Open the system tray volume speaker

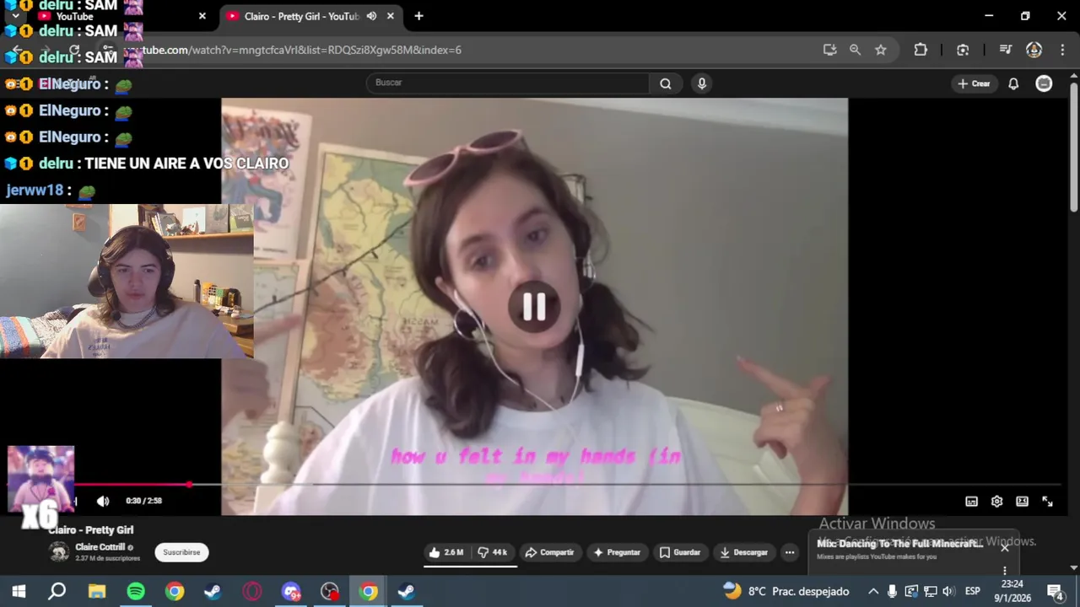(x=948, y=591)
